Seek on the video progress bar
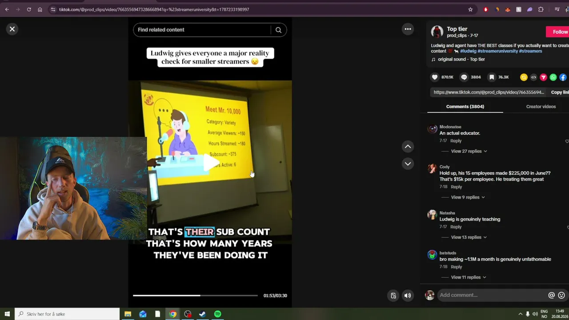The image size is (569, 320). [195, 296]
